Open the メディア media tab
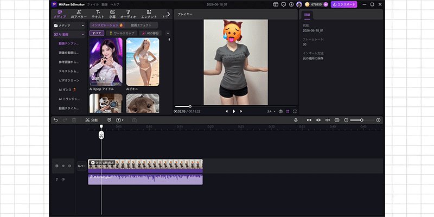 pyautogui.click(x=60, y=14)
